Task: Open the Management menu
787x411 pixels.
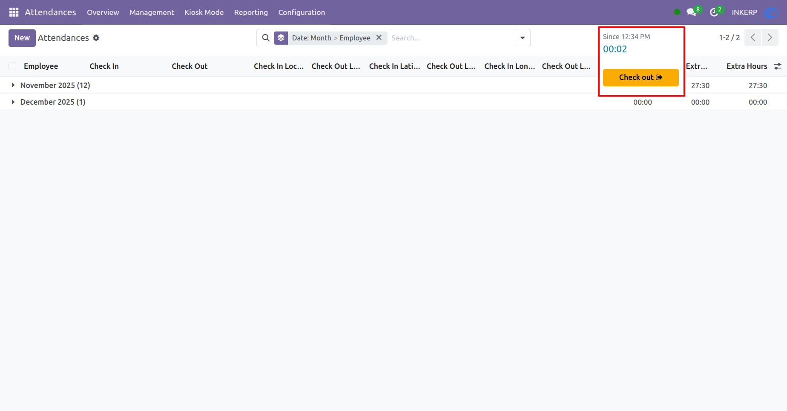Action: [152, 12]
